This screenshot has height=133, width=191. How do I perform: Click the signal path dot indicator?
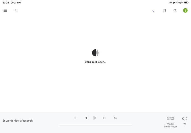[75, 118]
